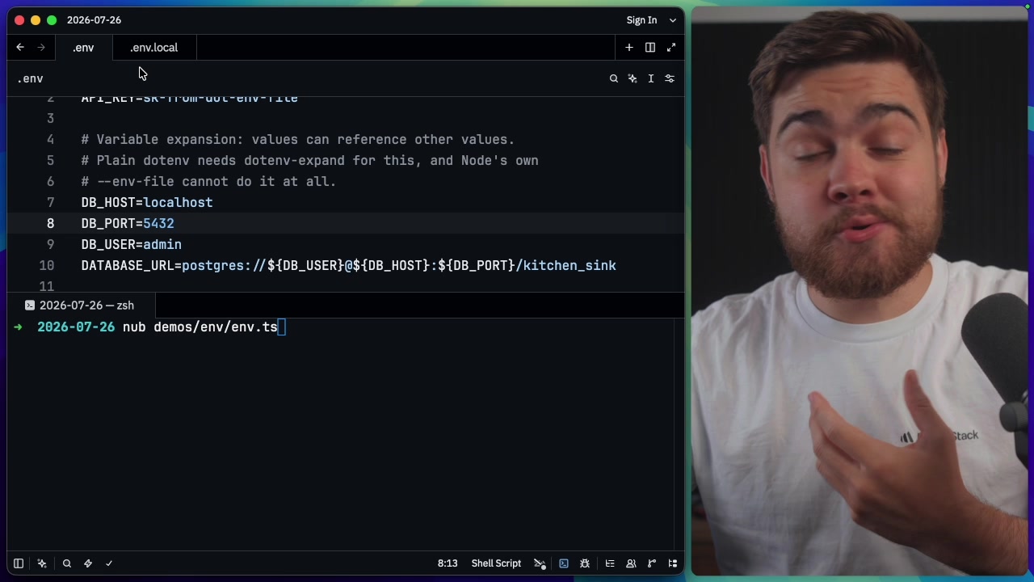Click the Sign In button
Viewport: 1034px width, 582px height.
click(641, 20)
